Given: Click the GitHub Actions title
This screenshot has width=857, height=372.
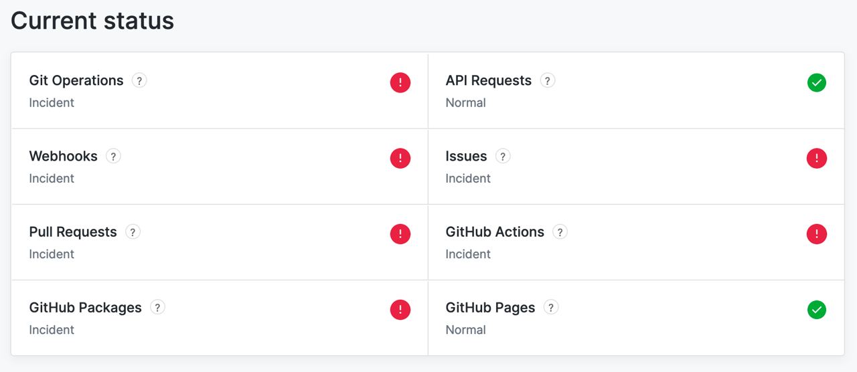Looking at the screenshot, I should pos(495,231).
